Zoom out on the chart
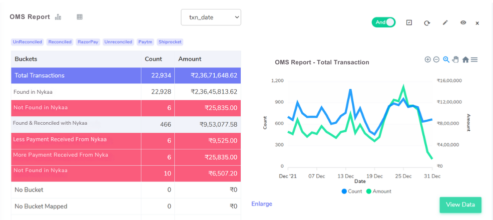Image resolution: width=493 pixels, height=220 pixels. 436,59
